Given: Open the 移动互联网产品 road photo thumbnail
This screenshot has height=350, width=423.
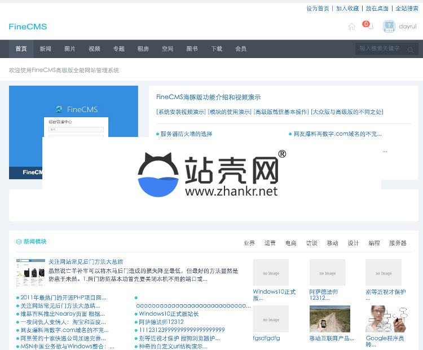Looking at the screenshot, I should tap(329, 319).
